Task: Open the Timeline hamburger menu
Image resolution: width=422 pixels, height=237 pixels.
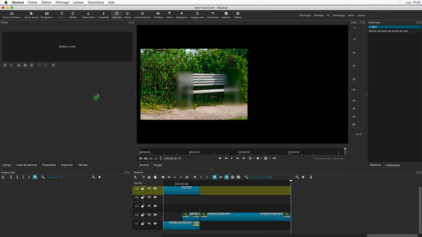Action: pyautogui.click(x=135, y=177)
